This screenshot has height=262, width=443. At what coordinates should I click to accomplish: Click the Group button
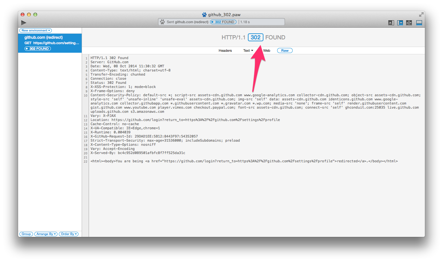(x=26, y=234)
